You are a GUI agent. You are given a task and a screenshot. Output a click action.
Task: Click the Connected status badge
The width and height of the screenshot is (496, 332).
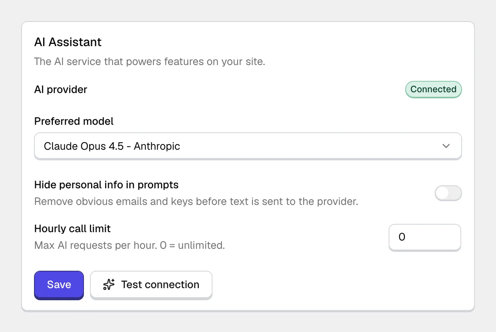434,90
